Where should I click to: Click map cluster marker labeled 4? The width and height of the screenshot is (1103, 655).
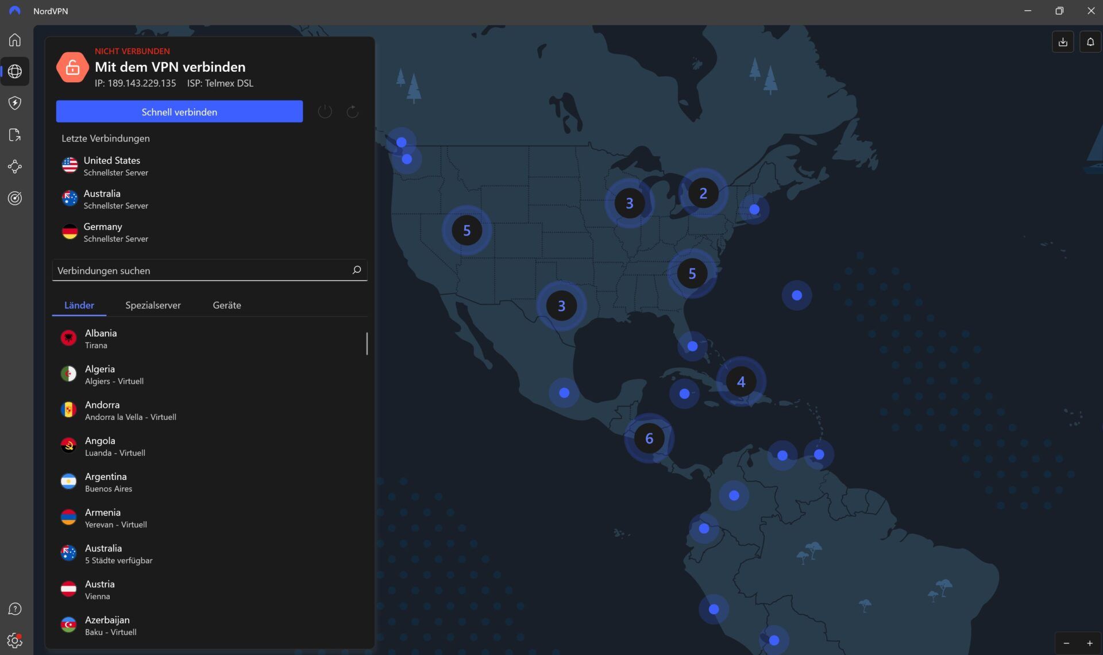point(741,382)
